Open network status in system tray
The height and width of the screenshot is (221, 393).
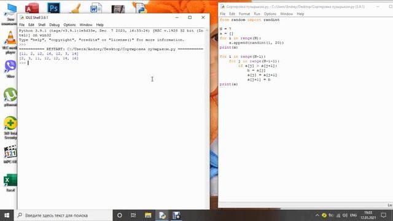338,215
